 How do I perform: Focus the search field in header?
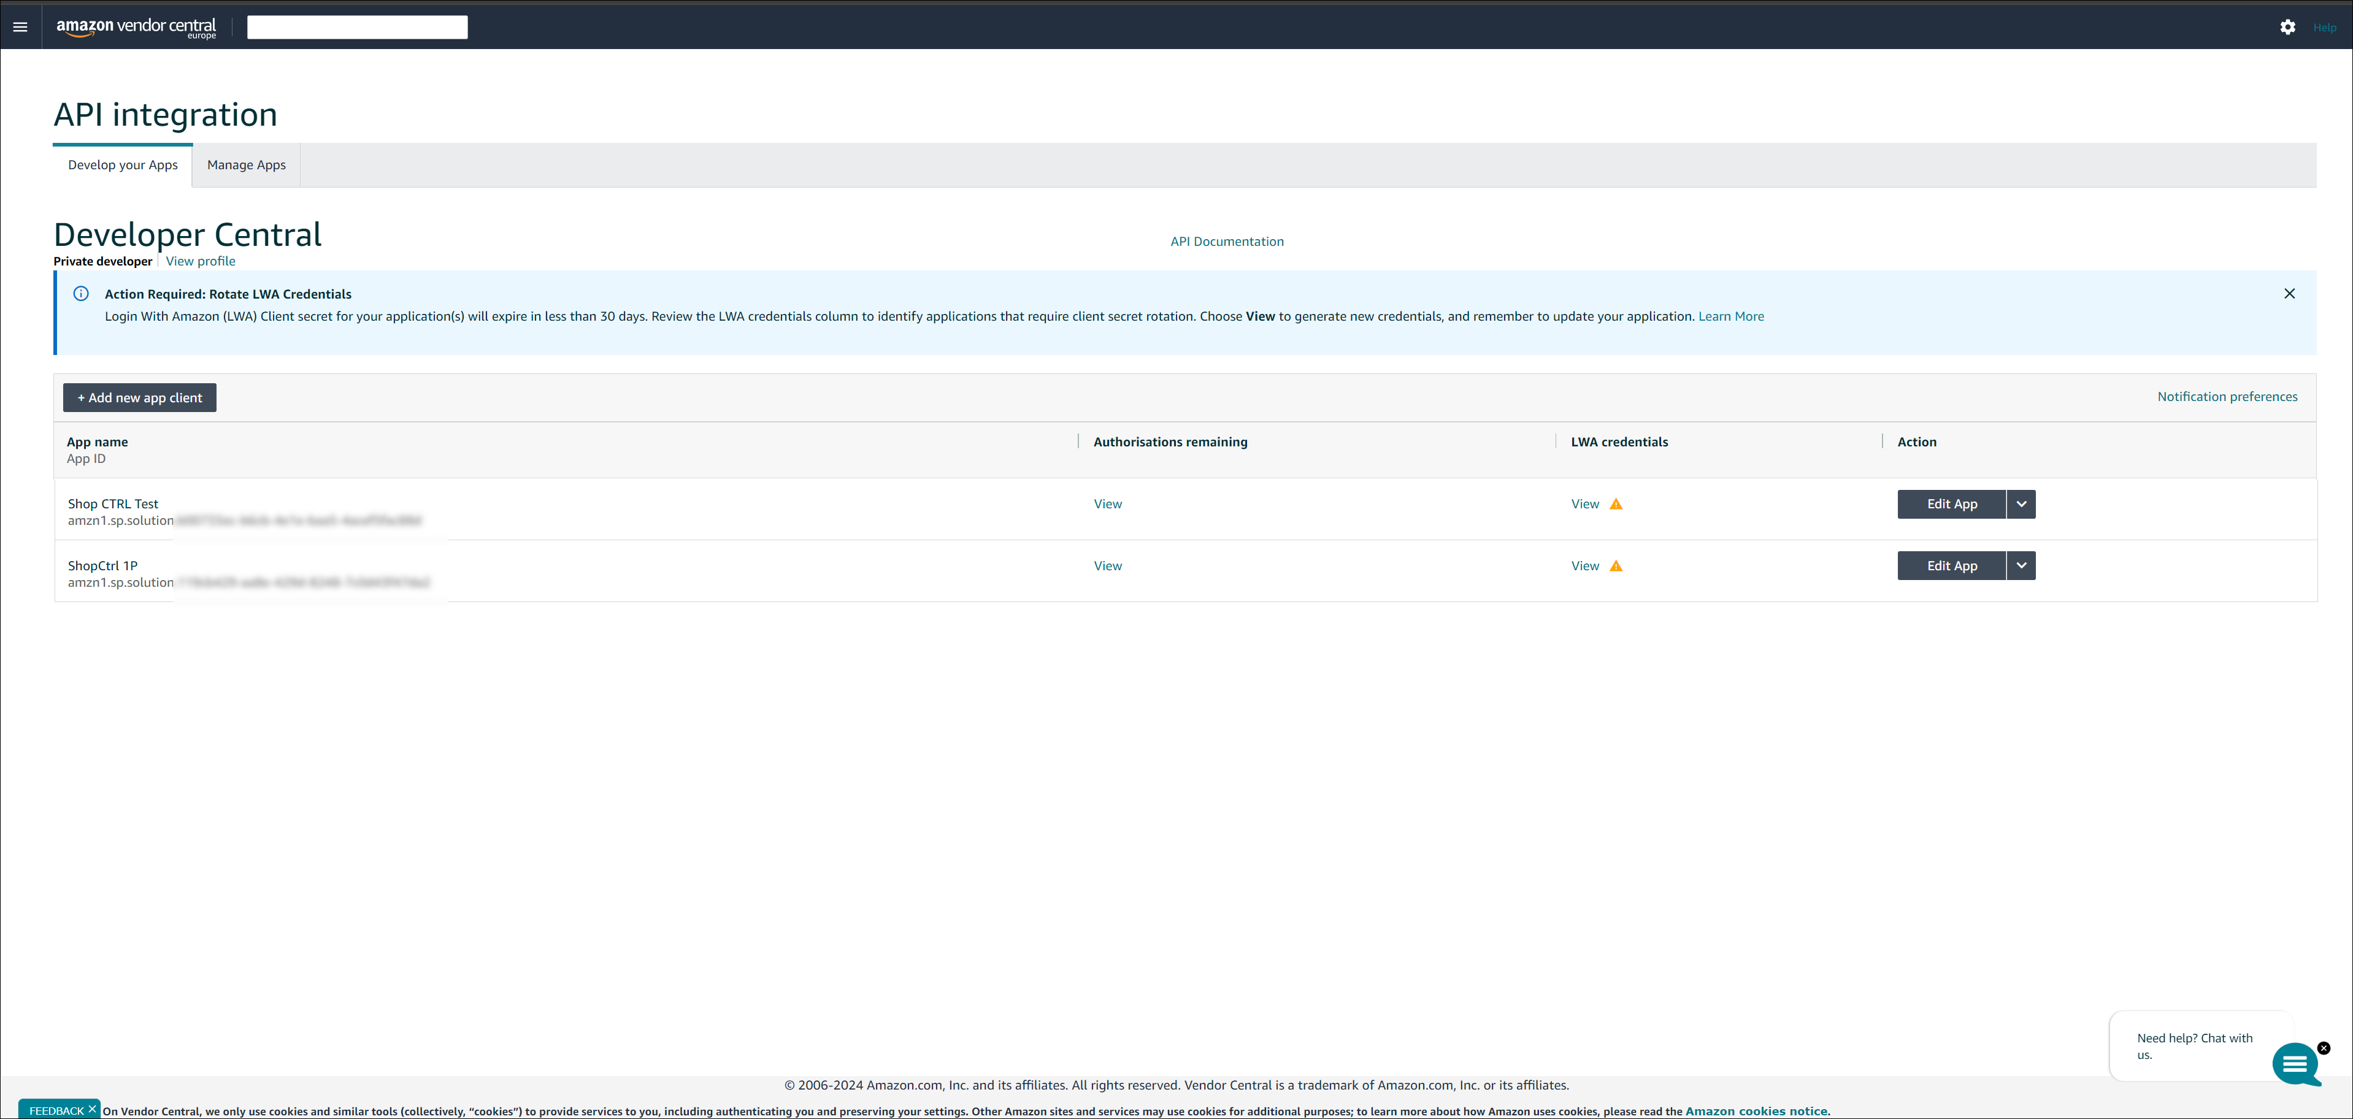357,28
